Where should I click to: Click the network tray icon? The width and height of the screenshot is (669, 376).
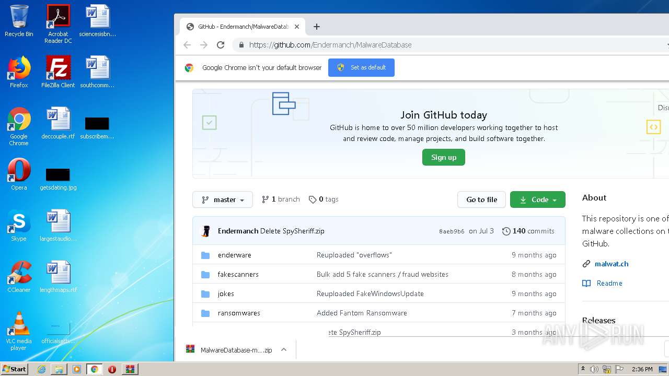click(607, 369)
